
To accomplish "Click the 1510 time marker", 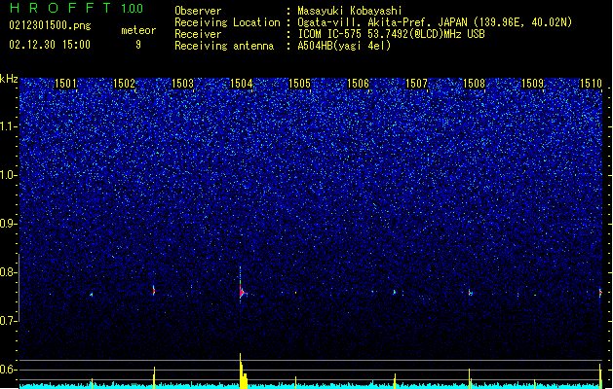I will coord(591,84).
